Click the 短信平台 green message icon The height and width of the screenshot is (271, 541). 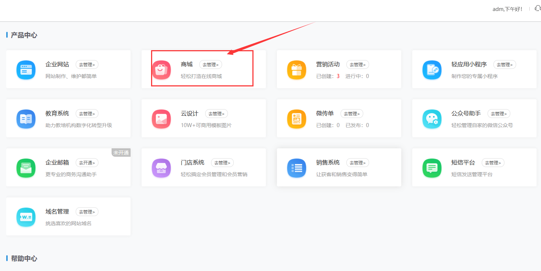pos(432,168)
